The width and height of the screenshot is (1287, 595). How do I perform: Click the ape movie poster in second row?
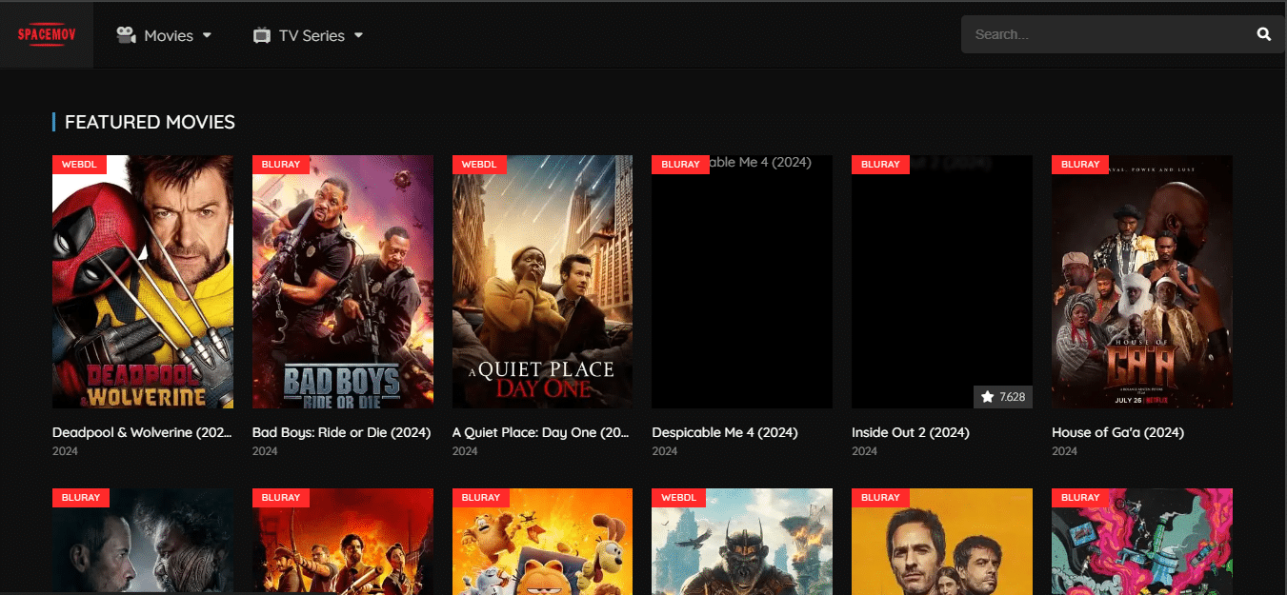(x=741, y=542)
